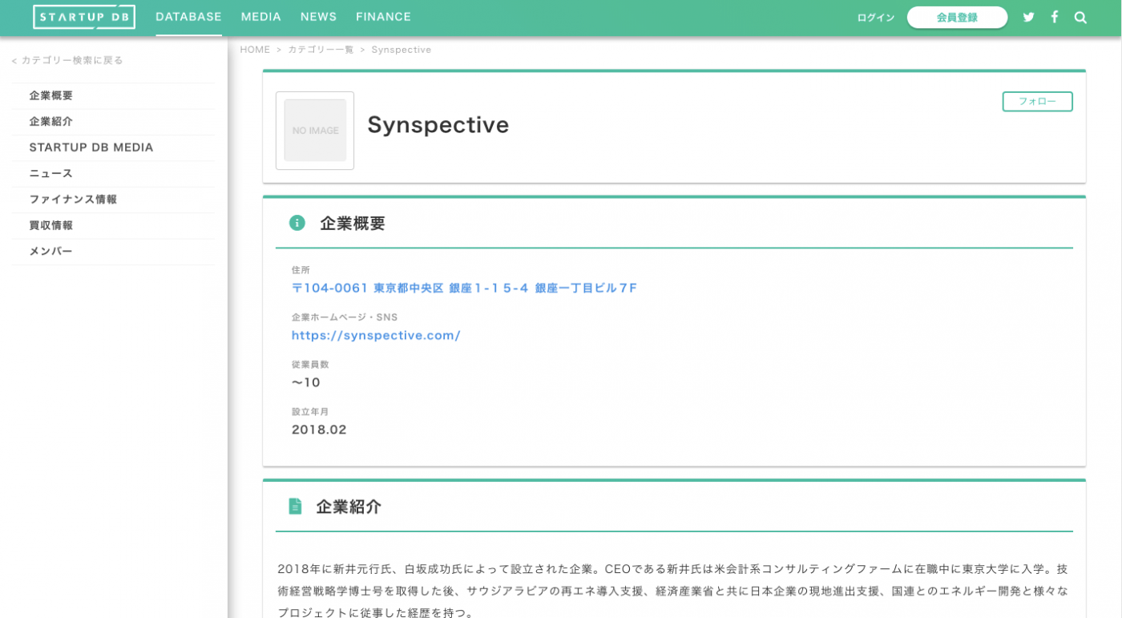Open the https://synspective.com/ link
The height and width of the screenshot is (618, 1122).
pyautogui.click(x=376, y=335)
